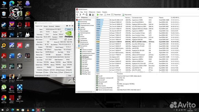
Task: Click AIDA64 forward navigation arrow
Action: (x=80, y=15)
